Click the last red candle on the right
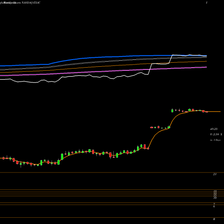224x224 pixels. 207,112
